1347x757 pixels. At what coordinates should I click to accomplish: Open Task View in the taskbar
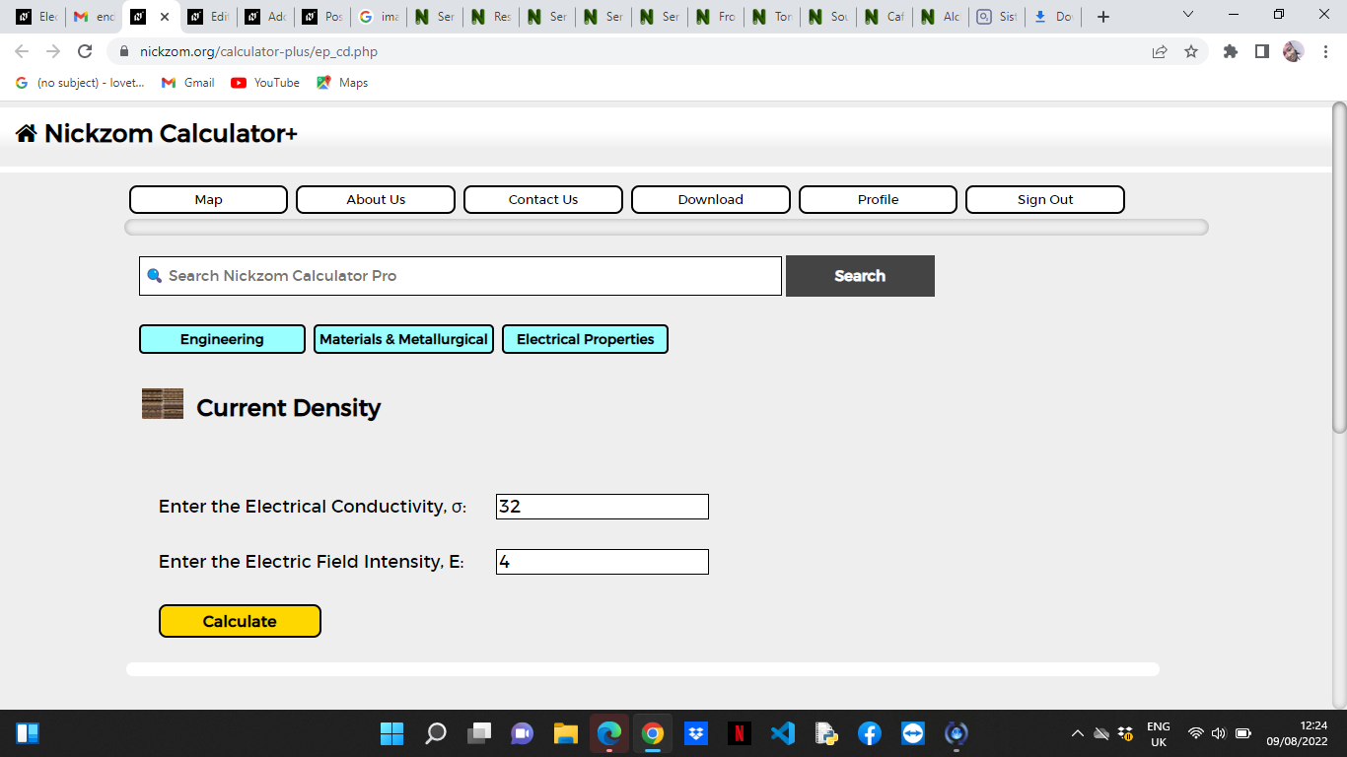pos(479,733)
